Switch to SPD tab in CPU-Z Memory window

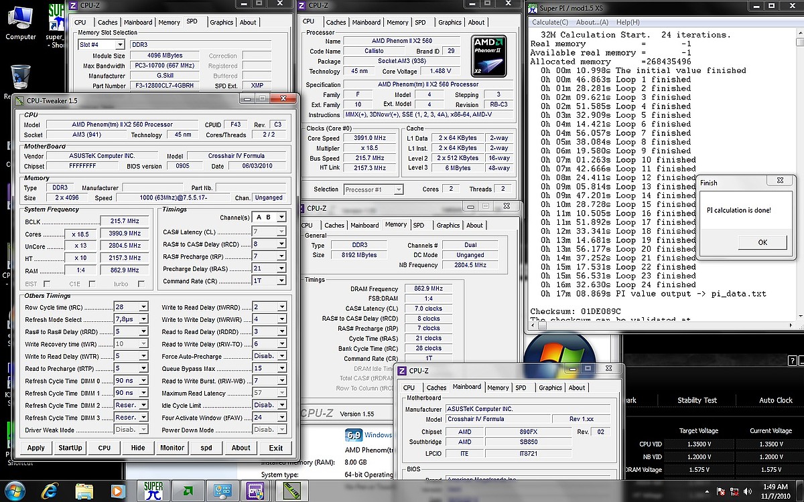click(419, 226)
